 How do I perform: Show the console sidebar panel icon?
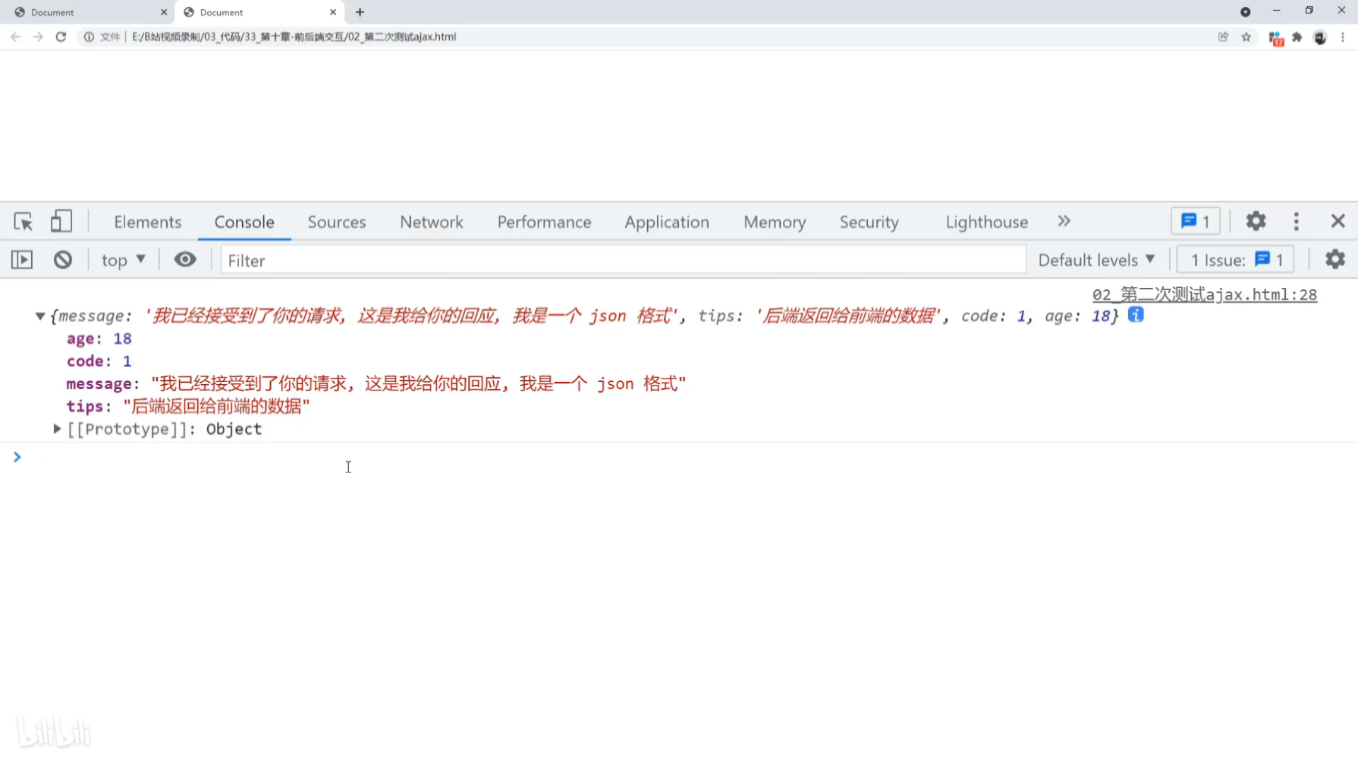pyautogui.click(x=22, y=260)
